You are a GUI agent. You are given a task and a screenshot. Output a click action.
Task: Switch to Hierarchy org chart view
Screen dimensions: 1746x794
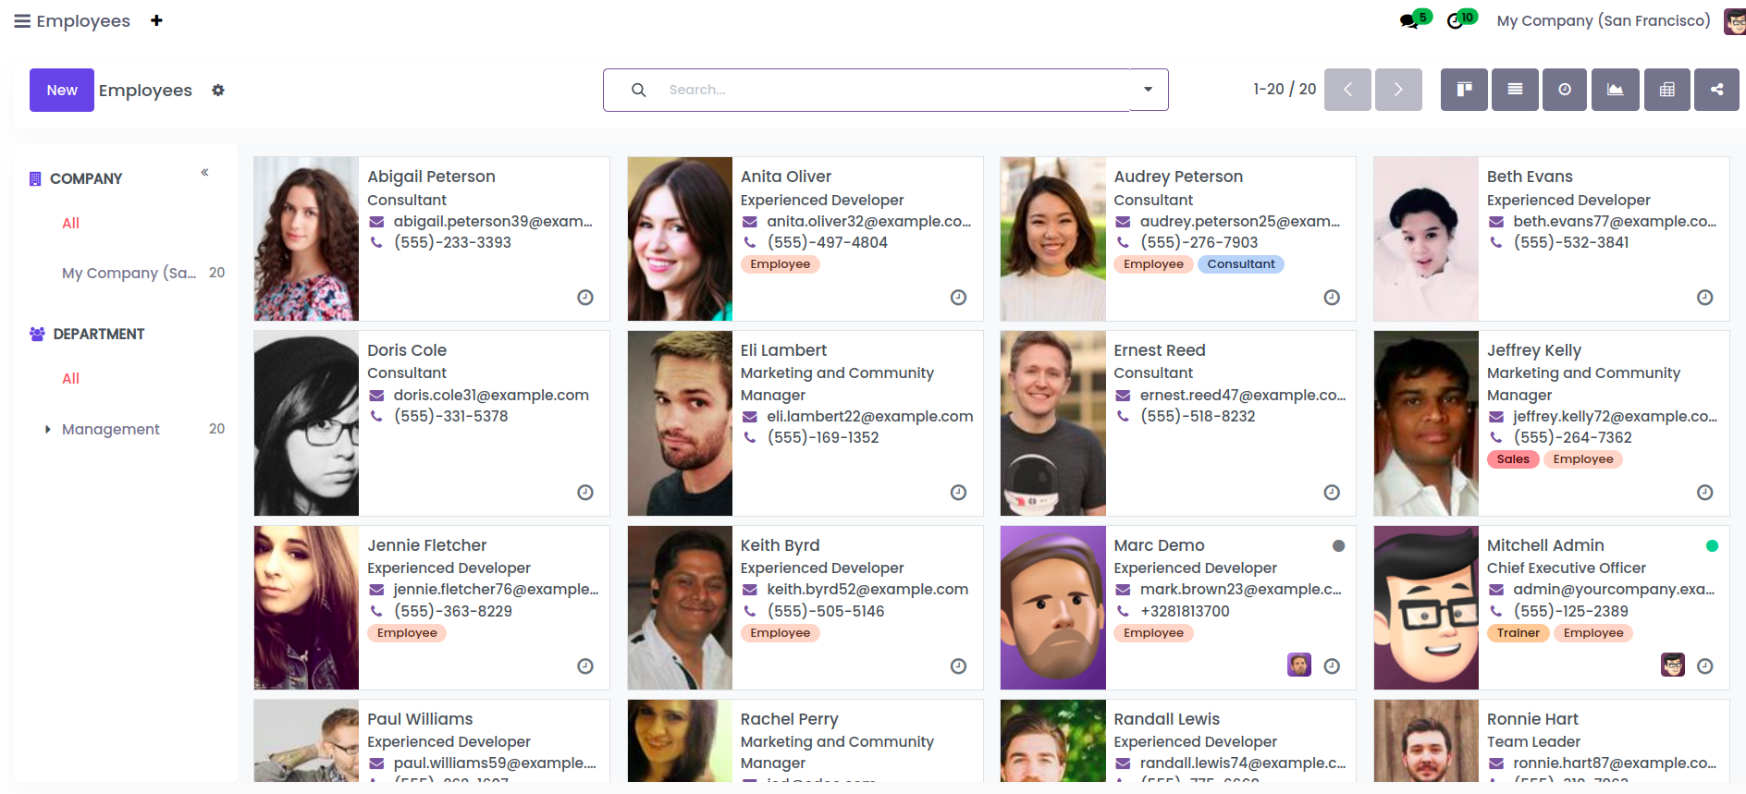pyautogui.click(x=1716, y=90)
